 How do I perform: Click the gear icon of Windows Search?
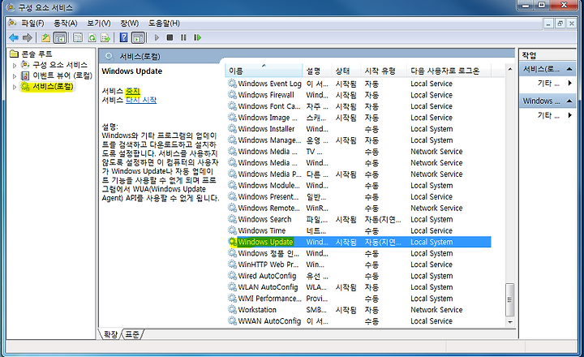pos(233,219)
